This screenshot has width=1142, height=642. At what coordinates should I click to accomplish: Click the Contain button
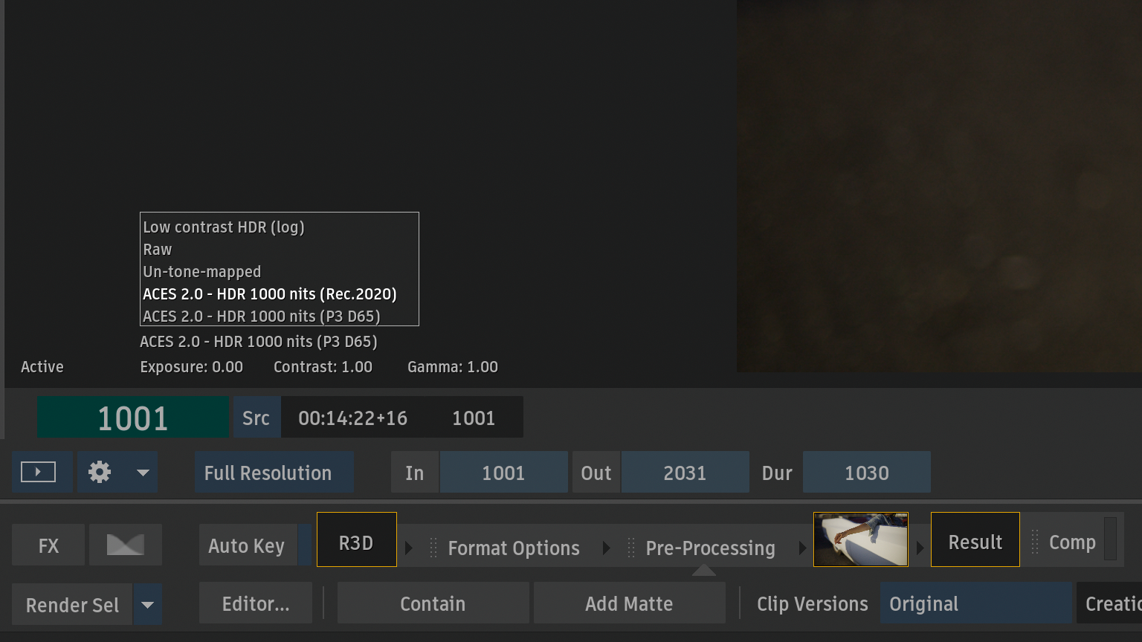coord(433,603)
